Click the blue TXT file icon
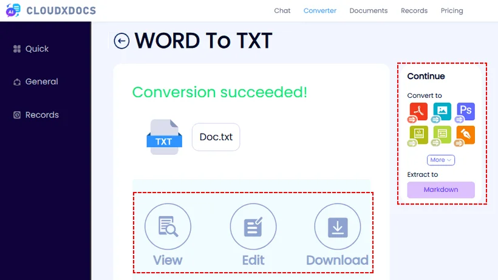 (x=164, y=137)
